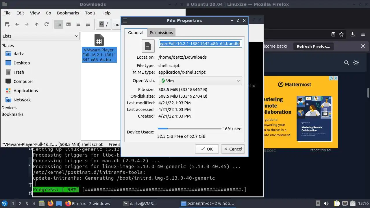Open the Lubuntu application menu
Viewport: 370px width, 208px height.
coord(5,203)
